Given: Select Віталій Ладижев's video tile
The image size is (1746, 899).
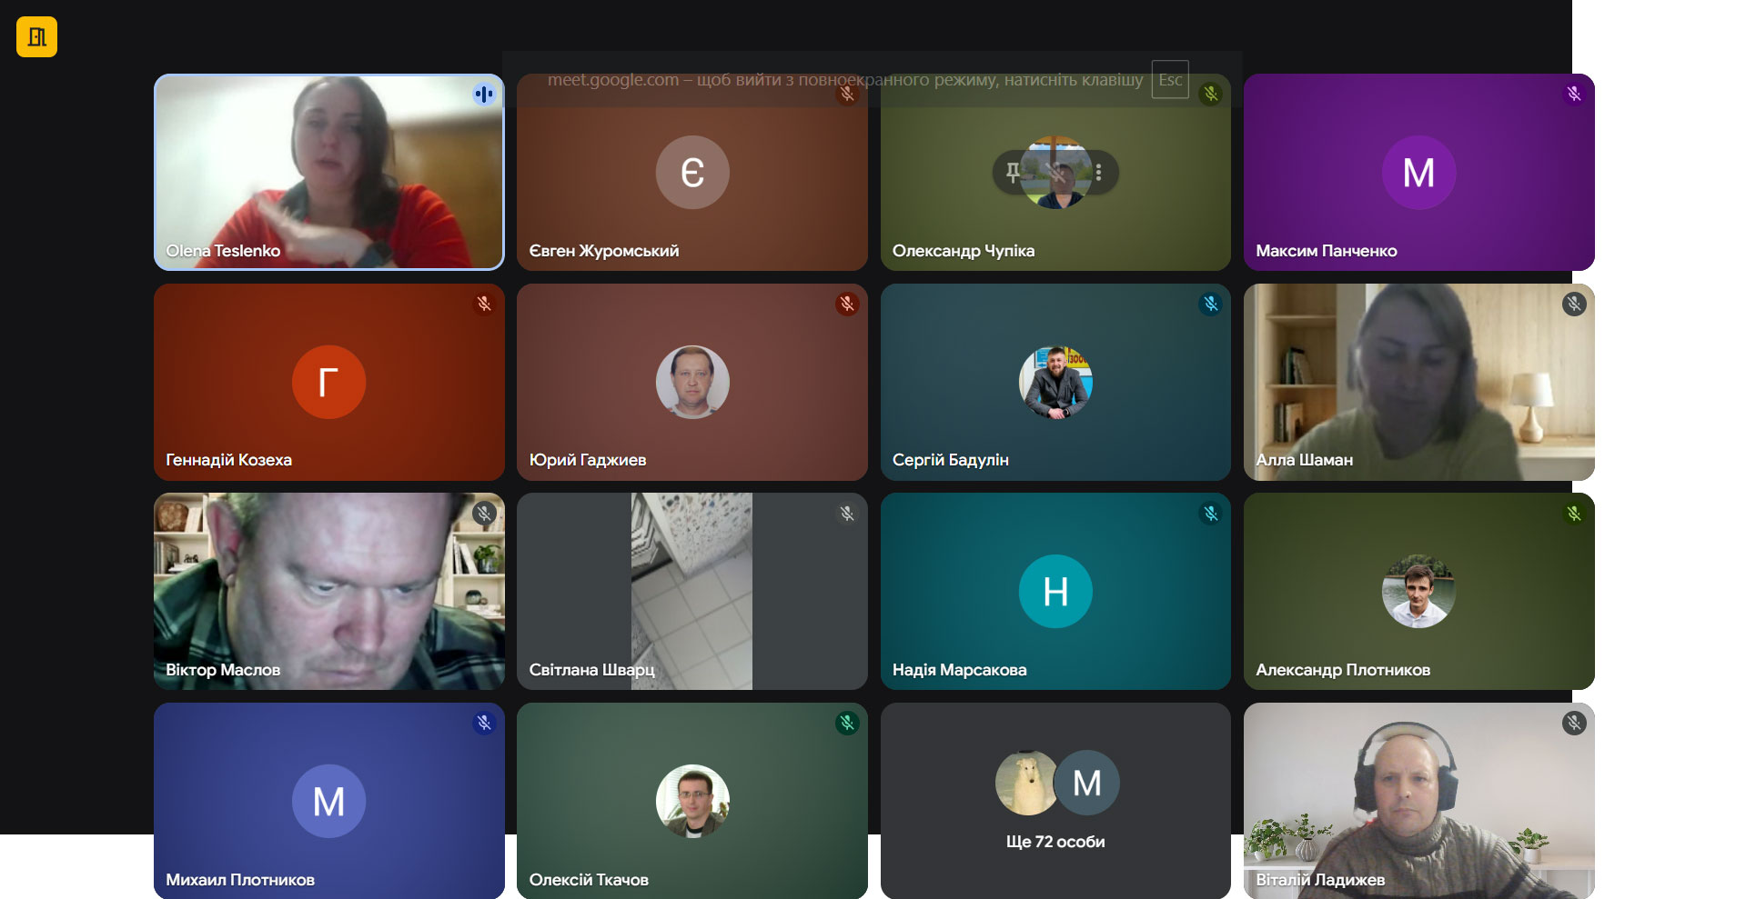Looking at the screenshot, I should 1418,801.
